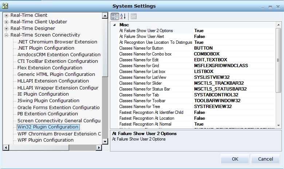Sort properties with Alphabetical icon

coord(123,16)
